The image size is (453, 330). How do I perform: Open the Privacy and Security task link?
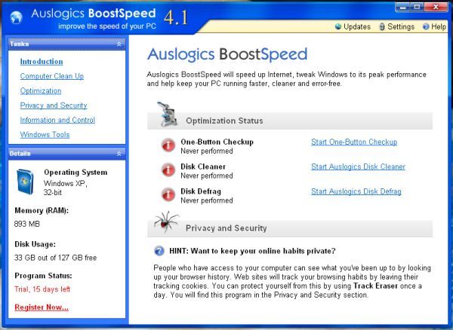(54, 105)
